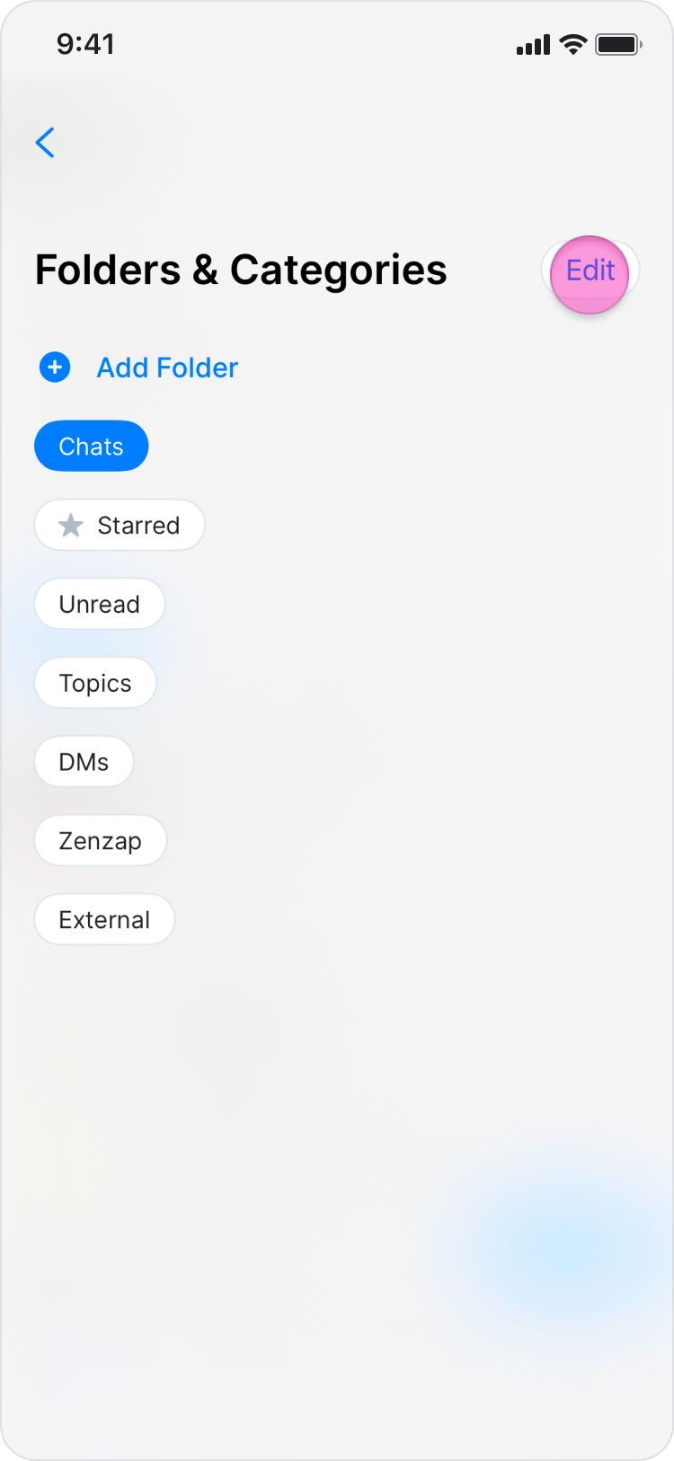The height and width of the screenshot is (1461, 674).
Task: Choose the Topics category chip
Action: pos(95,684)
